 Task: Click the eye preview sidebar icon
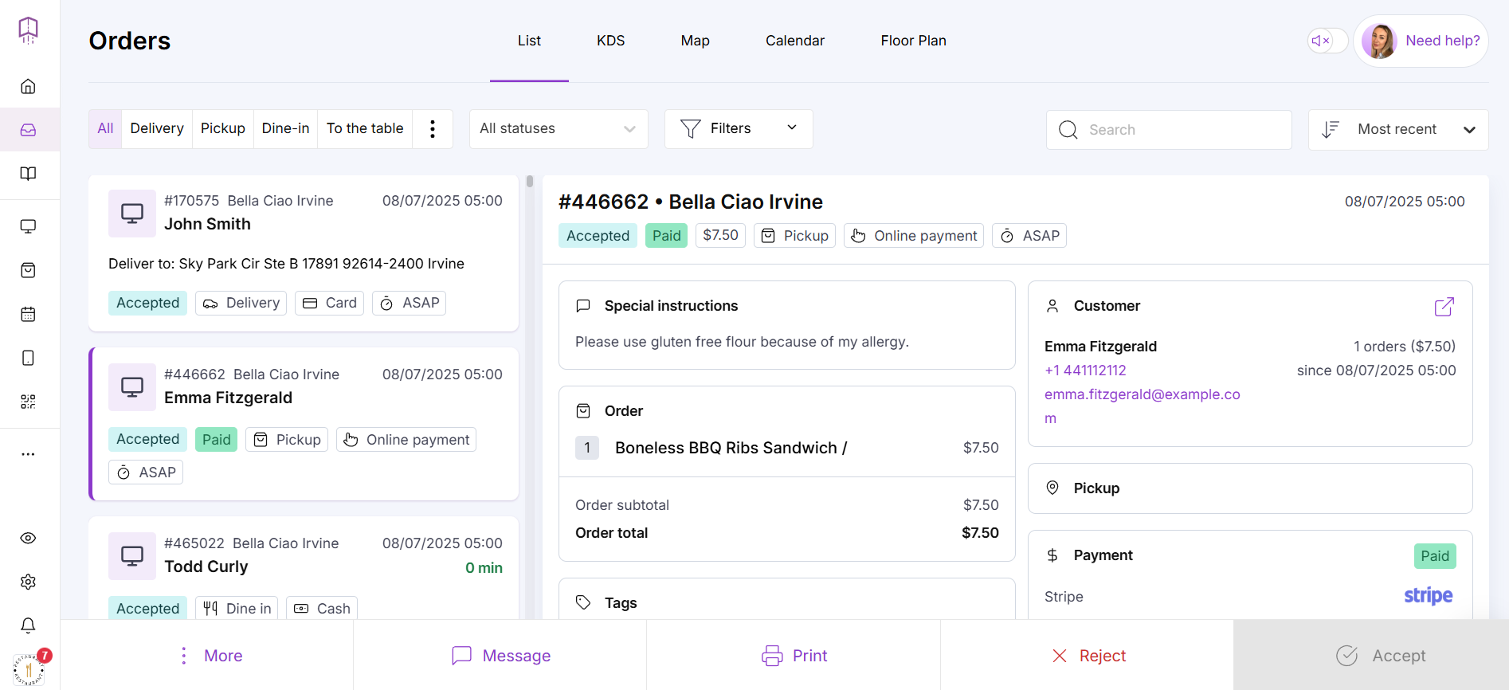click(28, 538)
